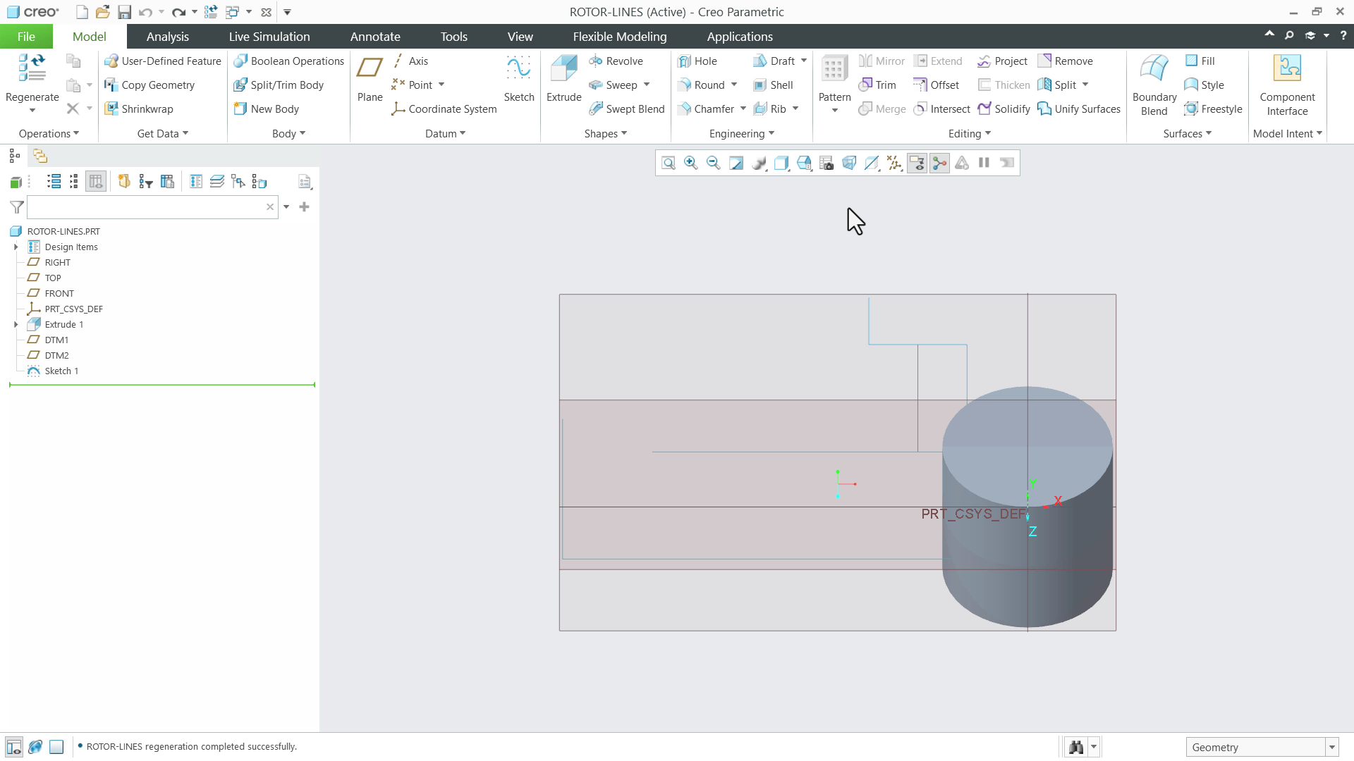Expand the Design Items node
Viewport: 1354px width, 761px height.
(16, 247)
